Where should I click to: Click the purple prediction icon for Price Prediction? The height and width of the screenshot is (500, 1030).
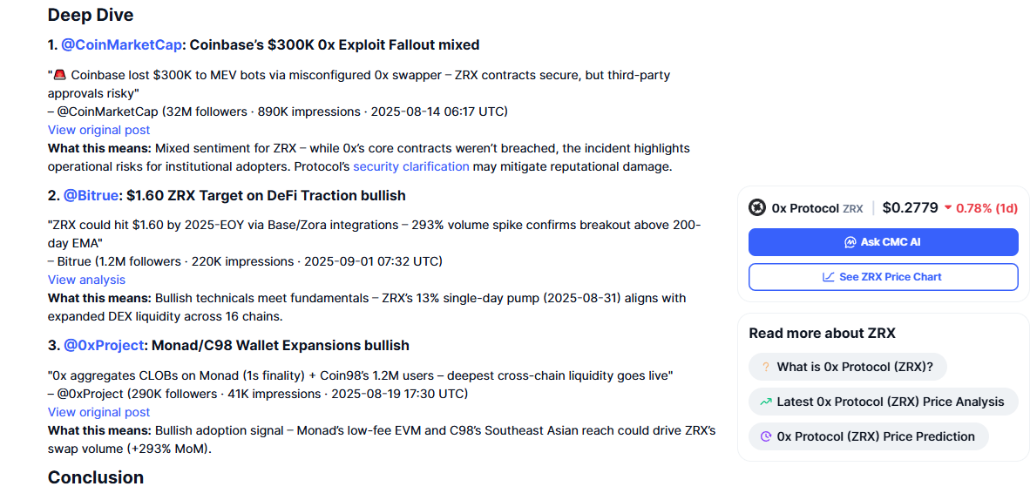[765, 436]
